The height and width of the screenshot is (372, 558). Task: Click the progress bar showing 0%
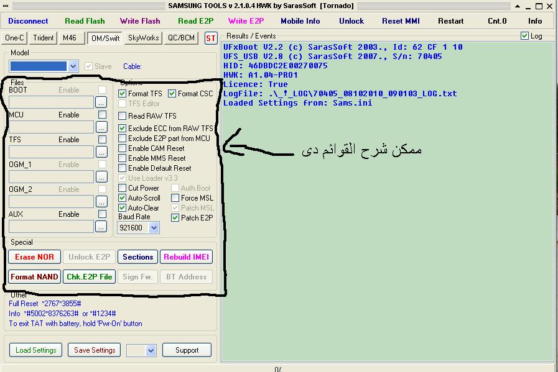279,369
